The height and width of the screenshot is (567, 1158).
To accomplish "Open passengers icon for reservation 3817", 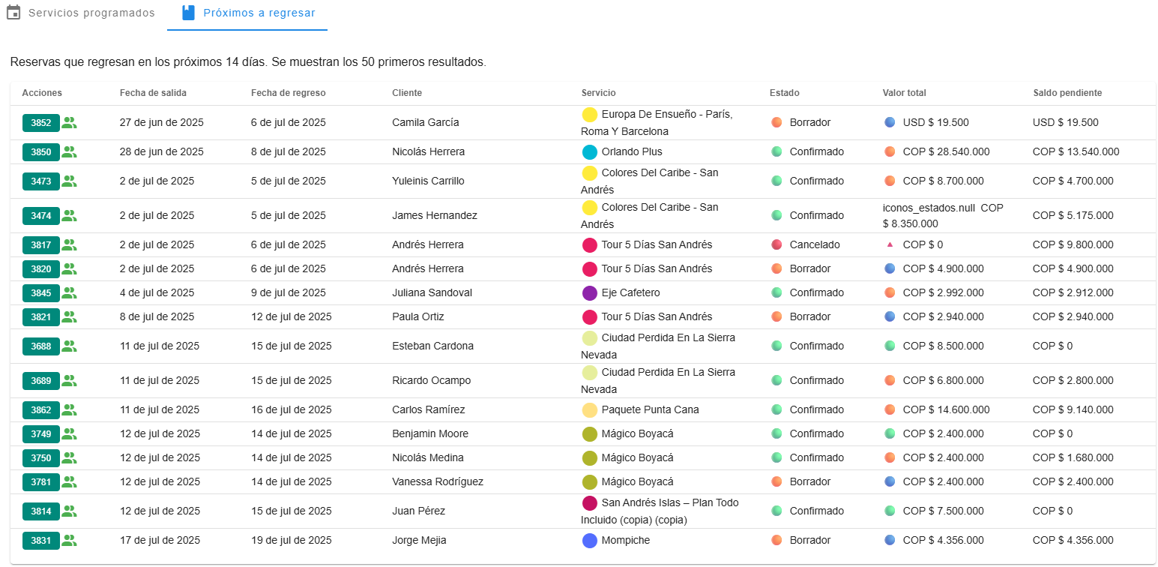I will [x=69, y=244].
